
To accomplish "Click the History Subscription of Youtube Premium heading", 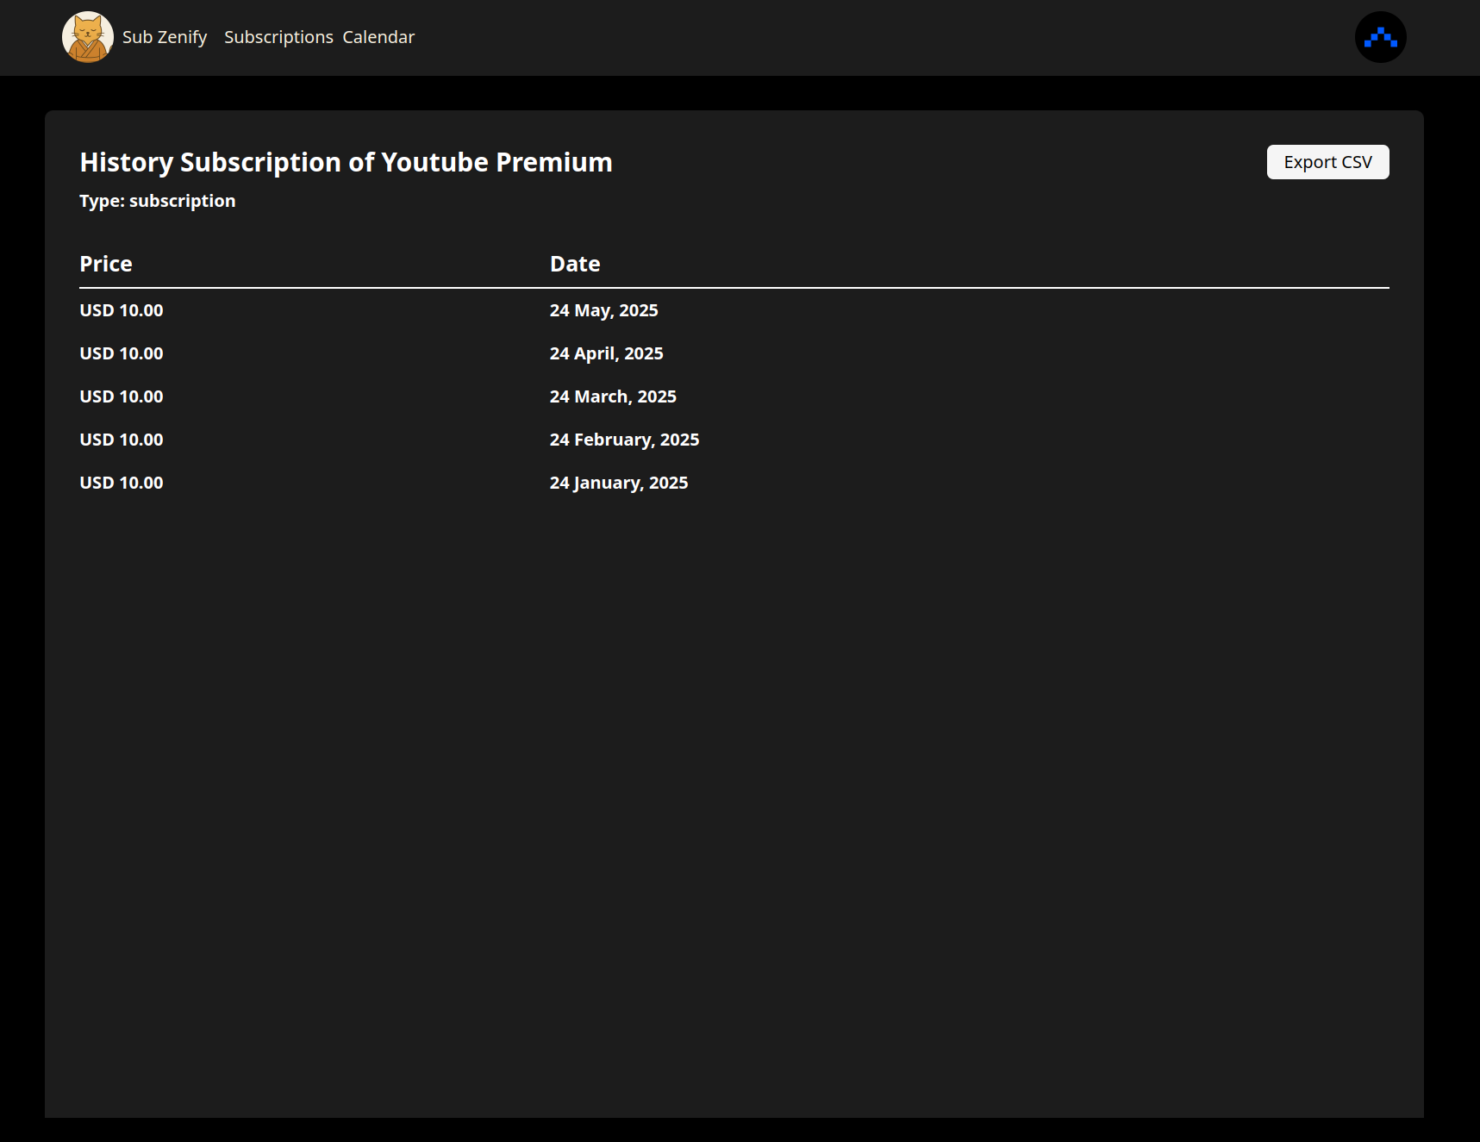I will pos(346,162).
